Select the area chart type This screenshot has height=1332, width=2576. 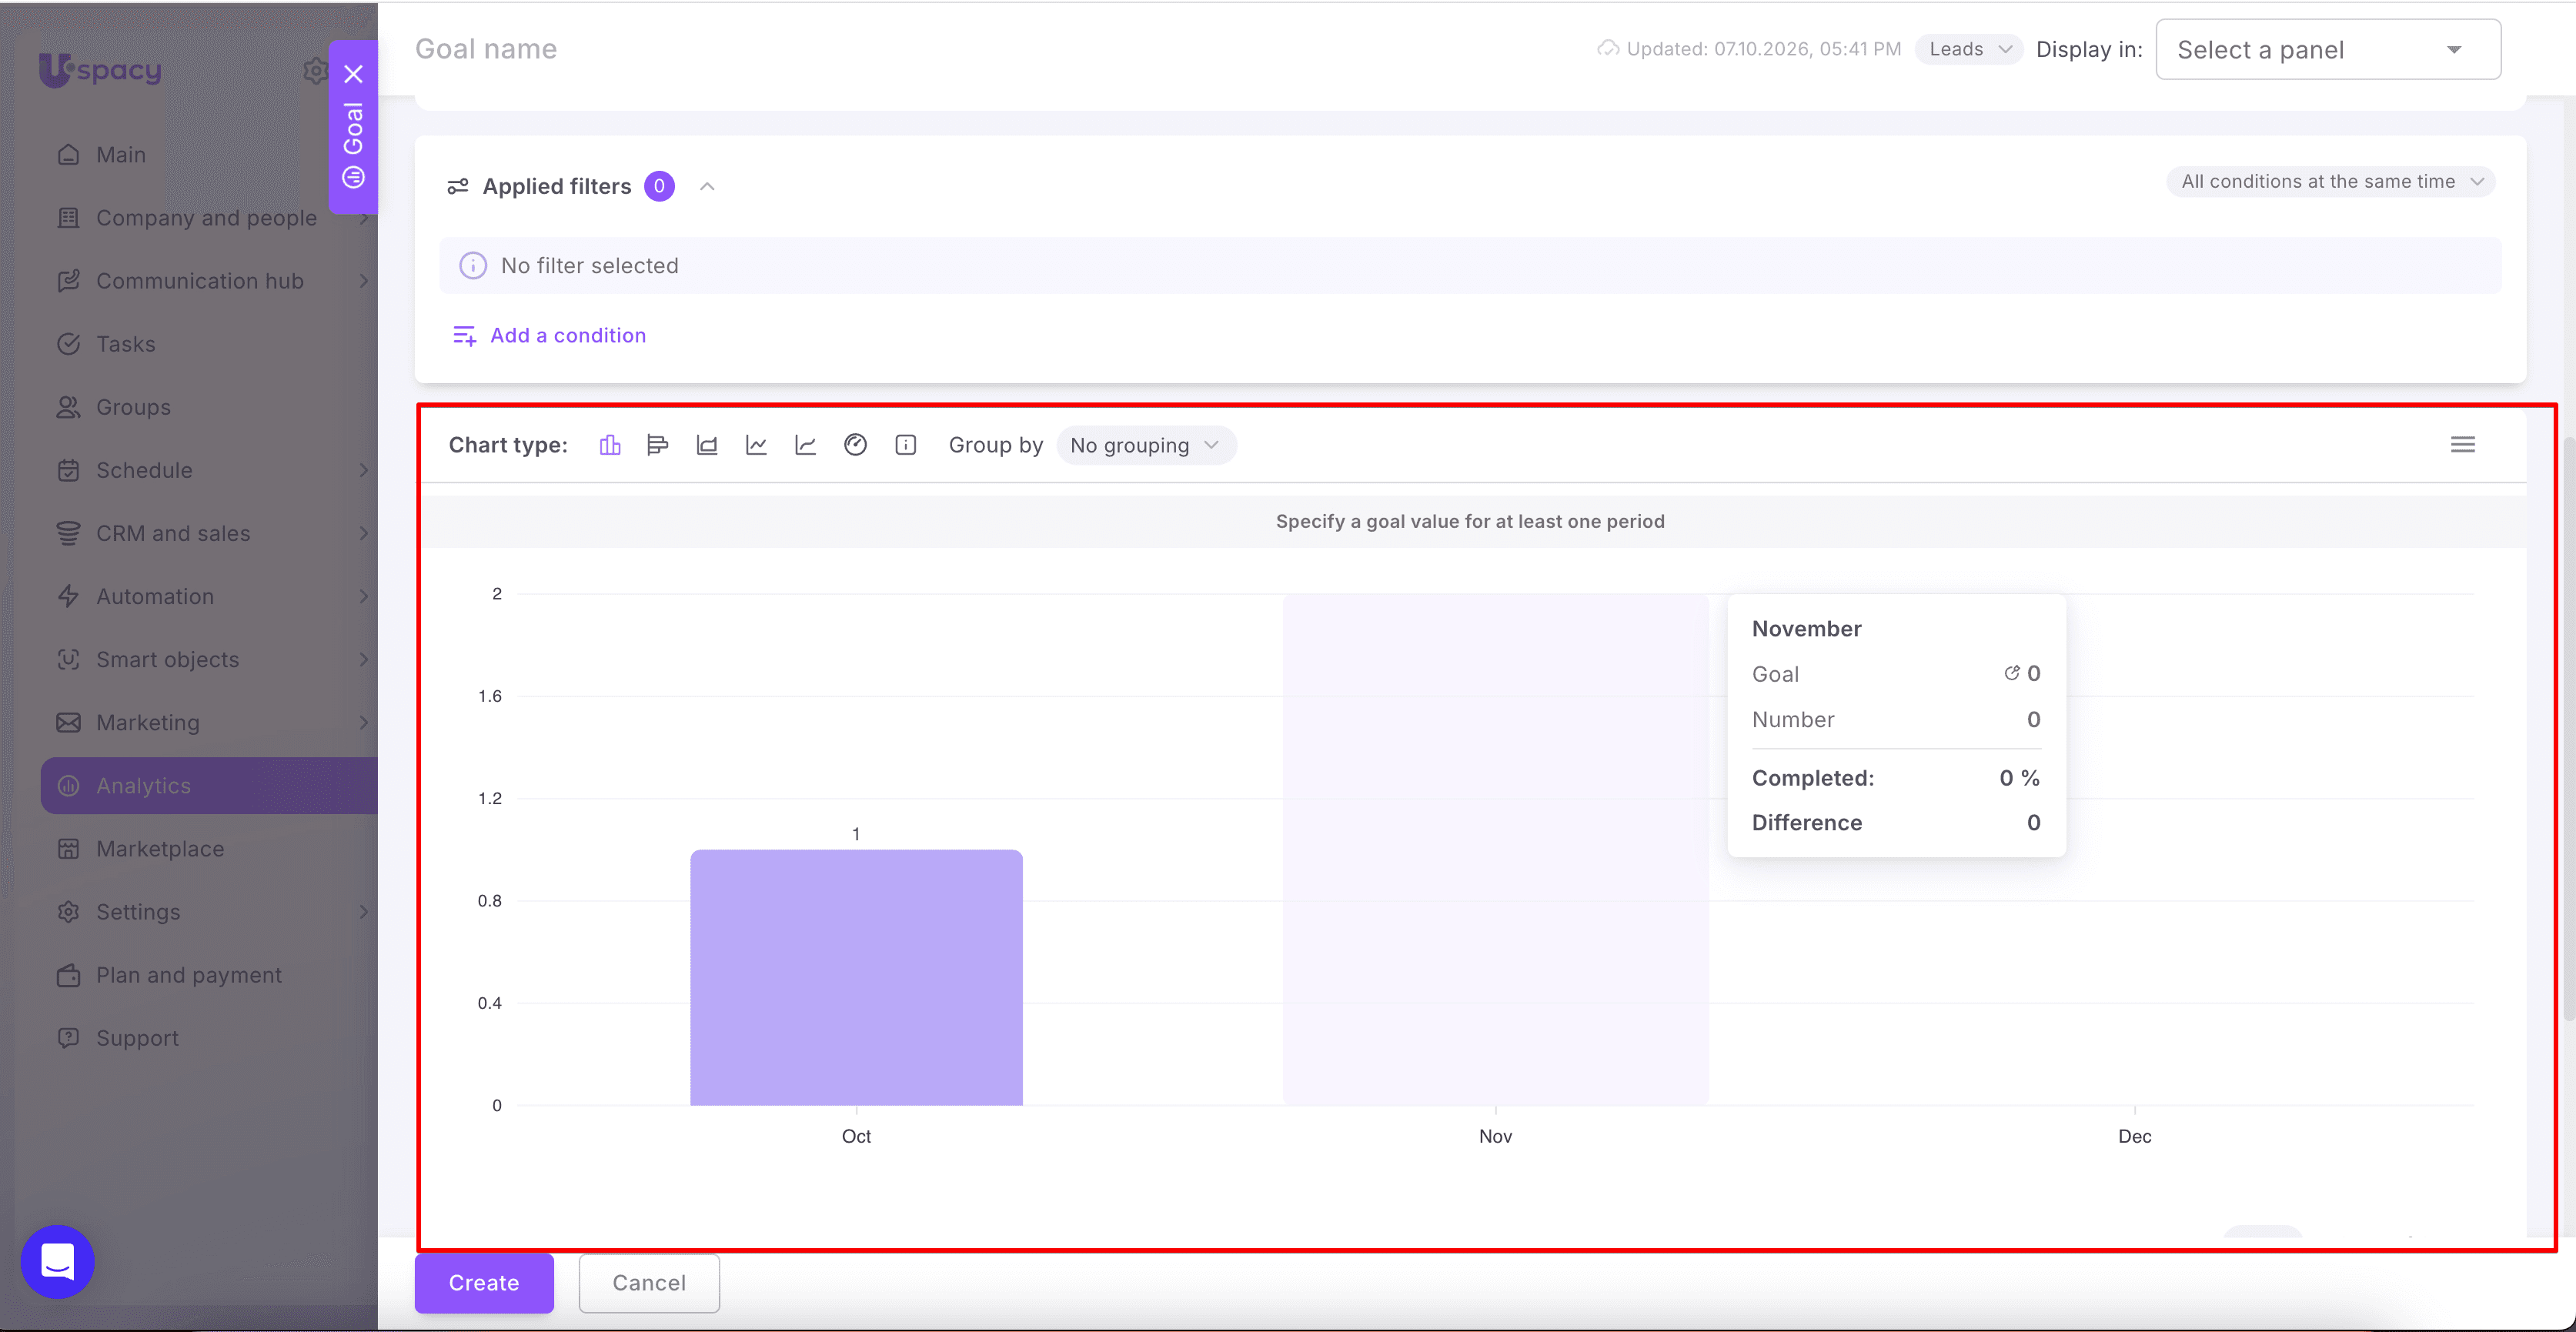[x=707, y=445]
